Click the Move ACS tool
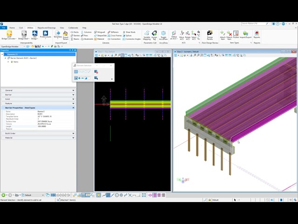This screenshot has height=224, width=298. (x=182, y=35)
